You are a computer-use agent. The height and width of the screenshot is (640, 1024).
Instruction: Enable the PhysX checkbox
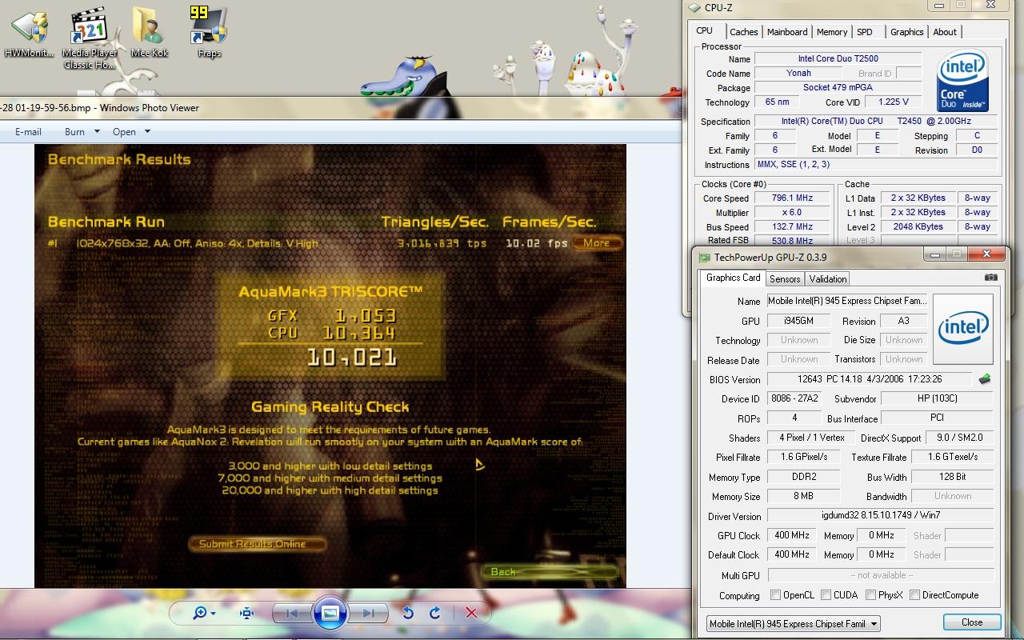click(870, 595)
